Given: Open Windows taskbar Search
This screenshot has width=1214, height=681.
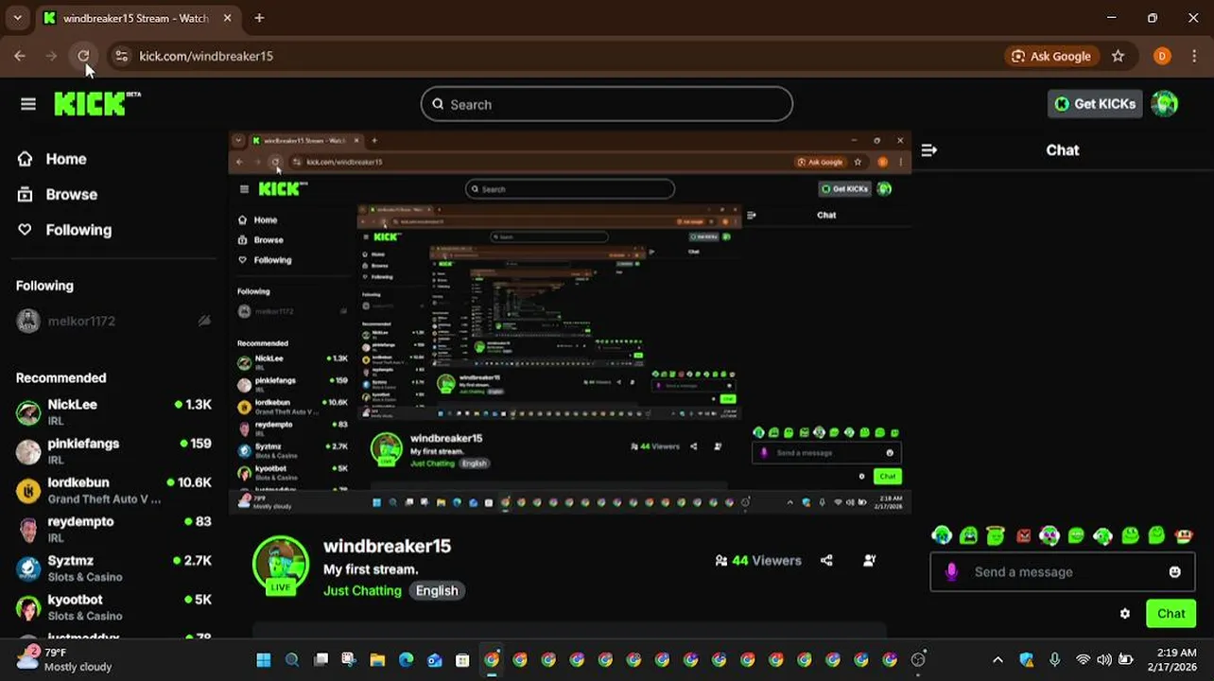Looking at the screenshot, I should [x=292, y=660].
